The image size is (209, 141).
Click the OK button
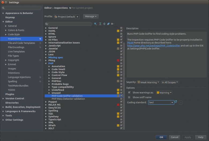click(161, 137)
